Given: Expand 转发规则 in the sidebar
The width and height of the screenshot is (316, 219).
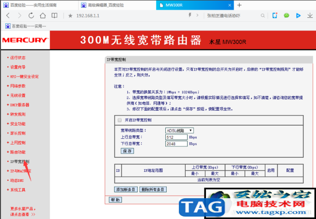Looking at the screenshot, I should point(18,115).
